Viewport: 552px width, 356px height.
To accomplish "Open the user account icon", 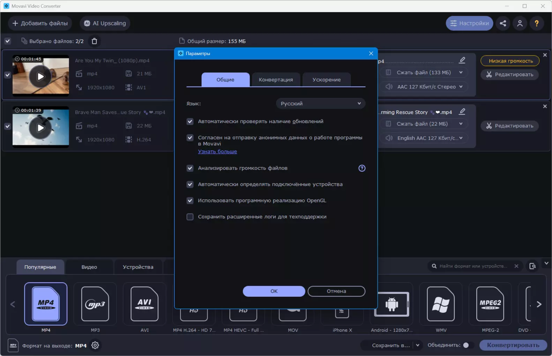I will pyautogui.click(x=520, y=23).
